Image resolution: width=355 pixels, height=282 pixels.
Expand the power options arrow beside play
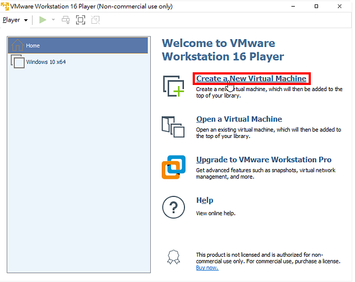[53, 20]
